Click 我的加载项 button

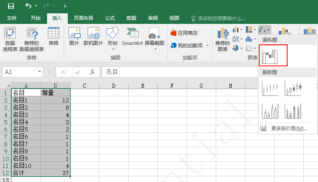coord(187,45)
